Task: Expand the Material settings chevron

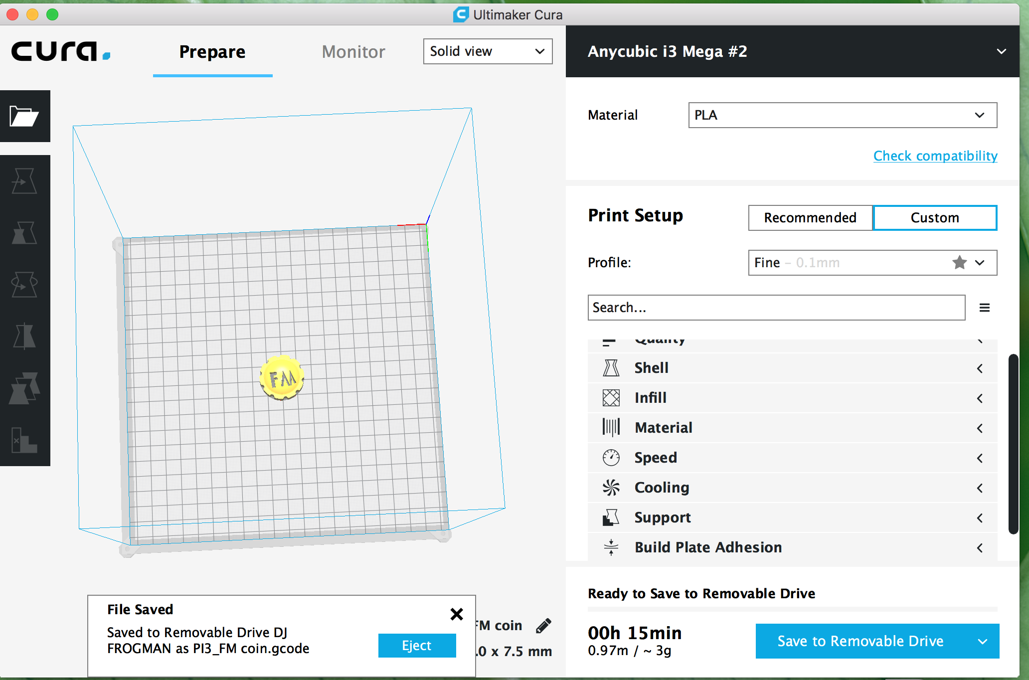Action: [x=980, y=428]
